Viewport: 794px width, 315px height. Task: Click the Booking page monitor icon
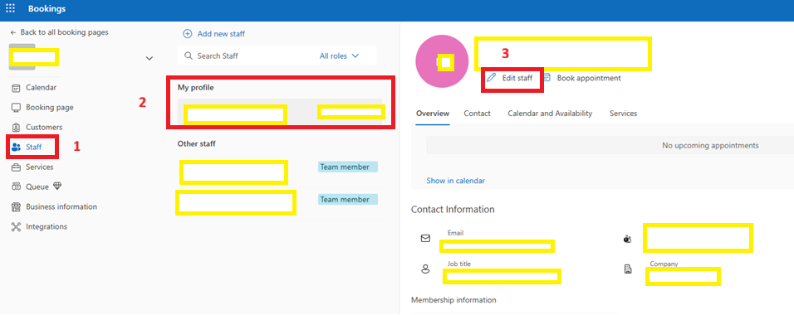[x=16, y=108]
